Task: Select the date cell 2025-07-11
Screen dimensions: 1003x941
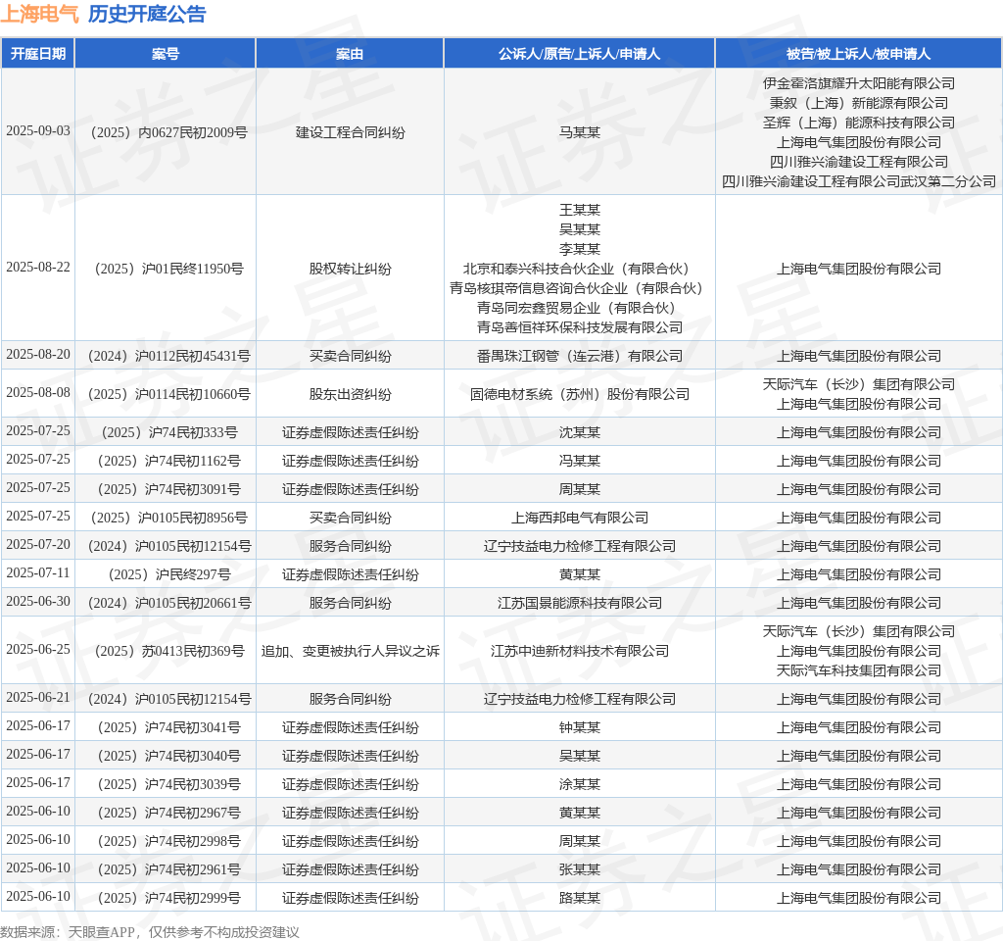Action: [x=38, y=572]
